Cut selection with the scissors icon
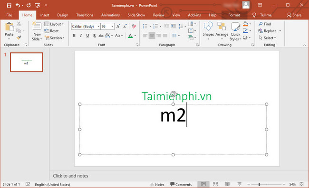Image resolution: width=309 pixels, height=188 pixels. [19, 24]
